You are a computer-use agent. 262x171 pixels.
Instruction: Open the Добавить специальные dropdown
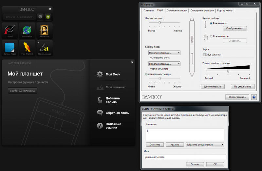coord(205,144)
